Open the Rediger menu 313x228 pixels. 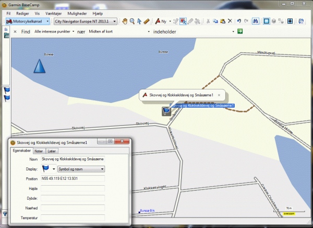point(22,14)
